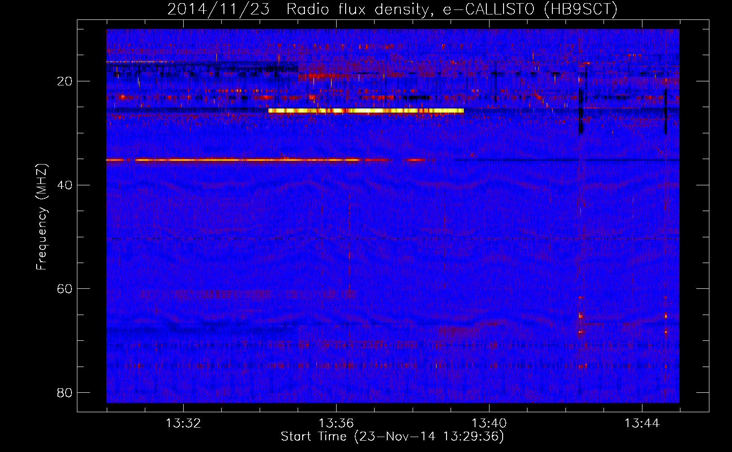This screenshot has width=732, height=452.
Task: Click the plot title 'Radio flux density, e-CALLISTO (HB9SCT)'
Action: 452,9
